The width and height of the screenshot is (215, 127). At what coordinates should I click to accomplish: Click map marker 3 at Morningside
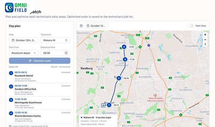click(125, 59)
